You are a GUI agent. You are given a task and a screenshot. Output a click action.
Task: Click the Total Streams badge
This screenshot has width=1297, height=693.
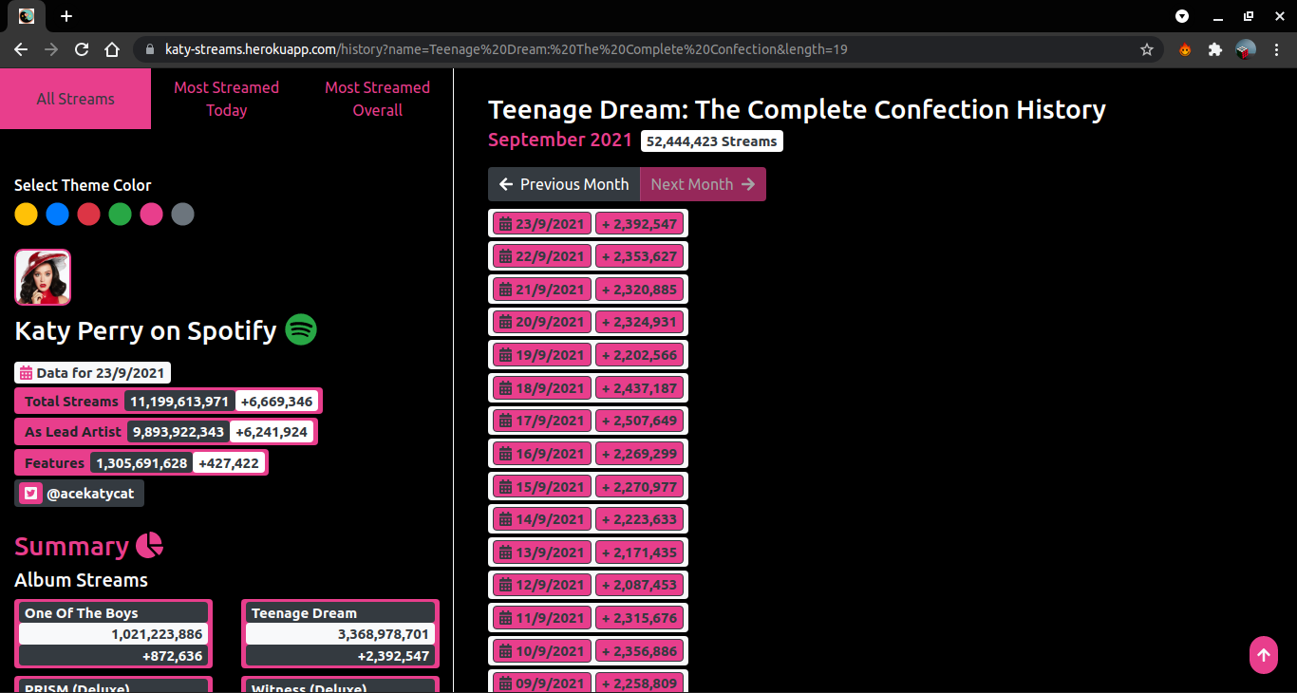click(168, 401)
